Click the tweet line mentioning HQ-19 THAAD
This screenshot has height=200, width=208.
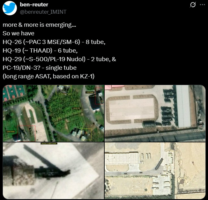(x=40, y=51)
